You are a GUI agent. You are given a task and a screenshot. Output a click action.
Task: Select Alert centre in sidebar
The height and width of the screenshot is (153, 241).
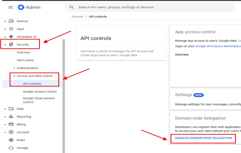[x=25, y=60]
